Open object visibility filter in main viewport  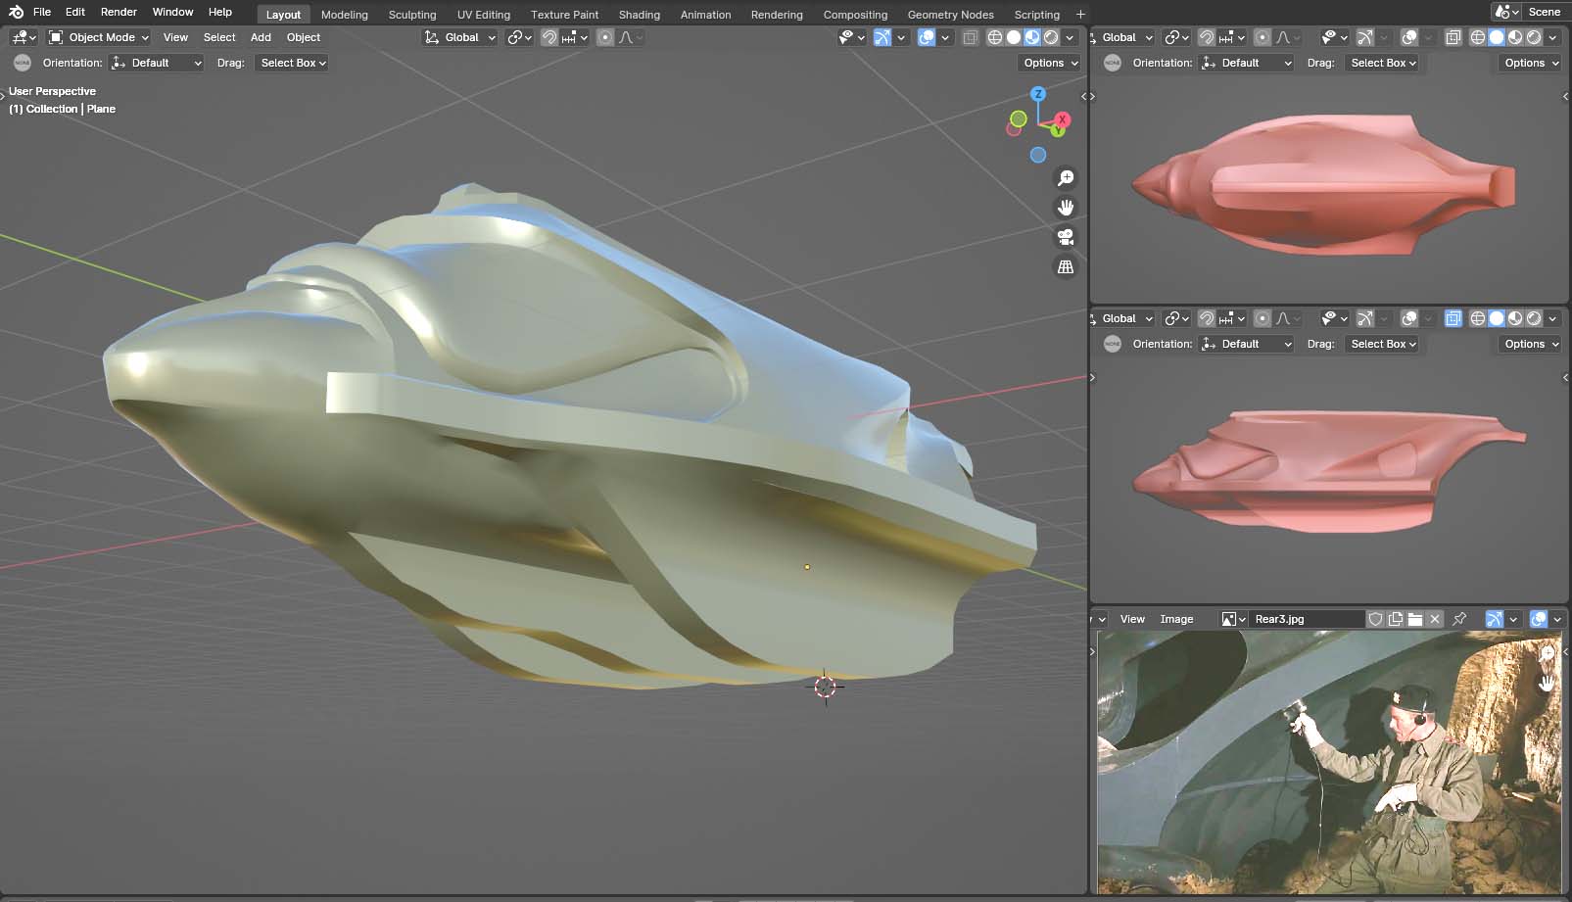pos(852,37)
